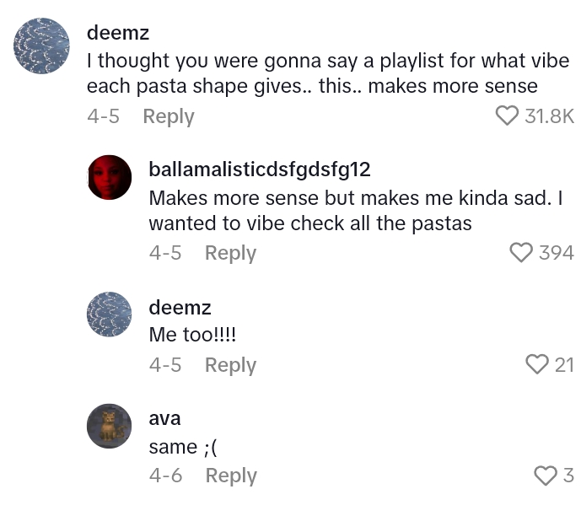Reply to deemz's pasta shape playlist comment
581x516 pixels.
point(168,116)
